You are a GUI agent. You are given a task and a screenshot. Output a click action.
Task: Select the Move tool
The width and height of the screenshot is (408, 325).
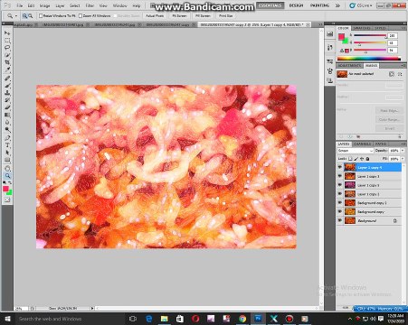(7, 32)
